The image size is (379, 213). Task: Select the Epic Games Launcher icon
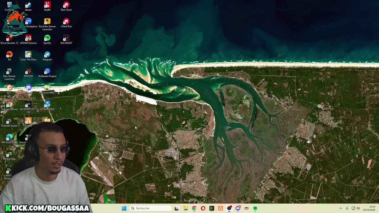9,74
